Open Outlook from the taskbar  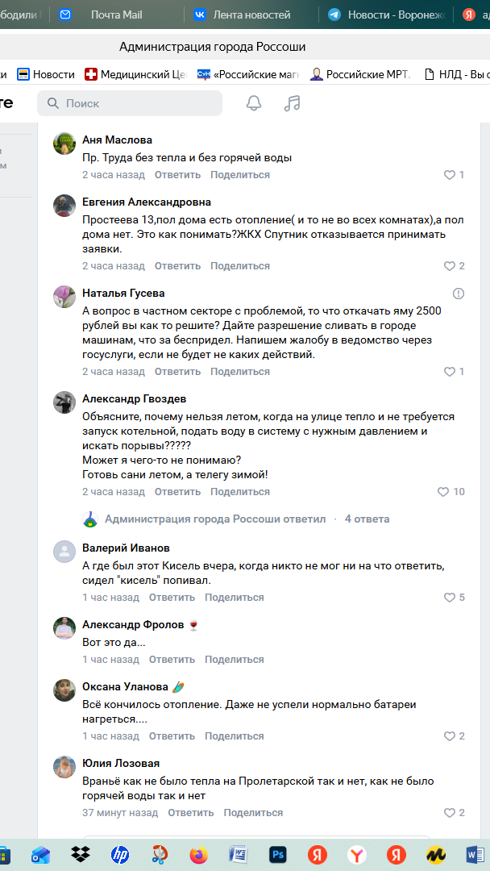[41, 854]
